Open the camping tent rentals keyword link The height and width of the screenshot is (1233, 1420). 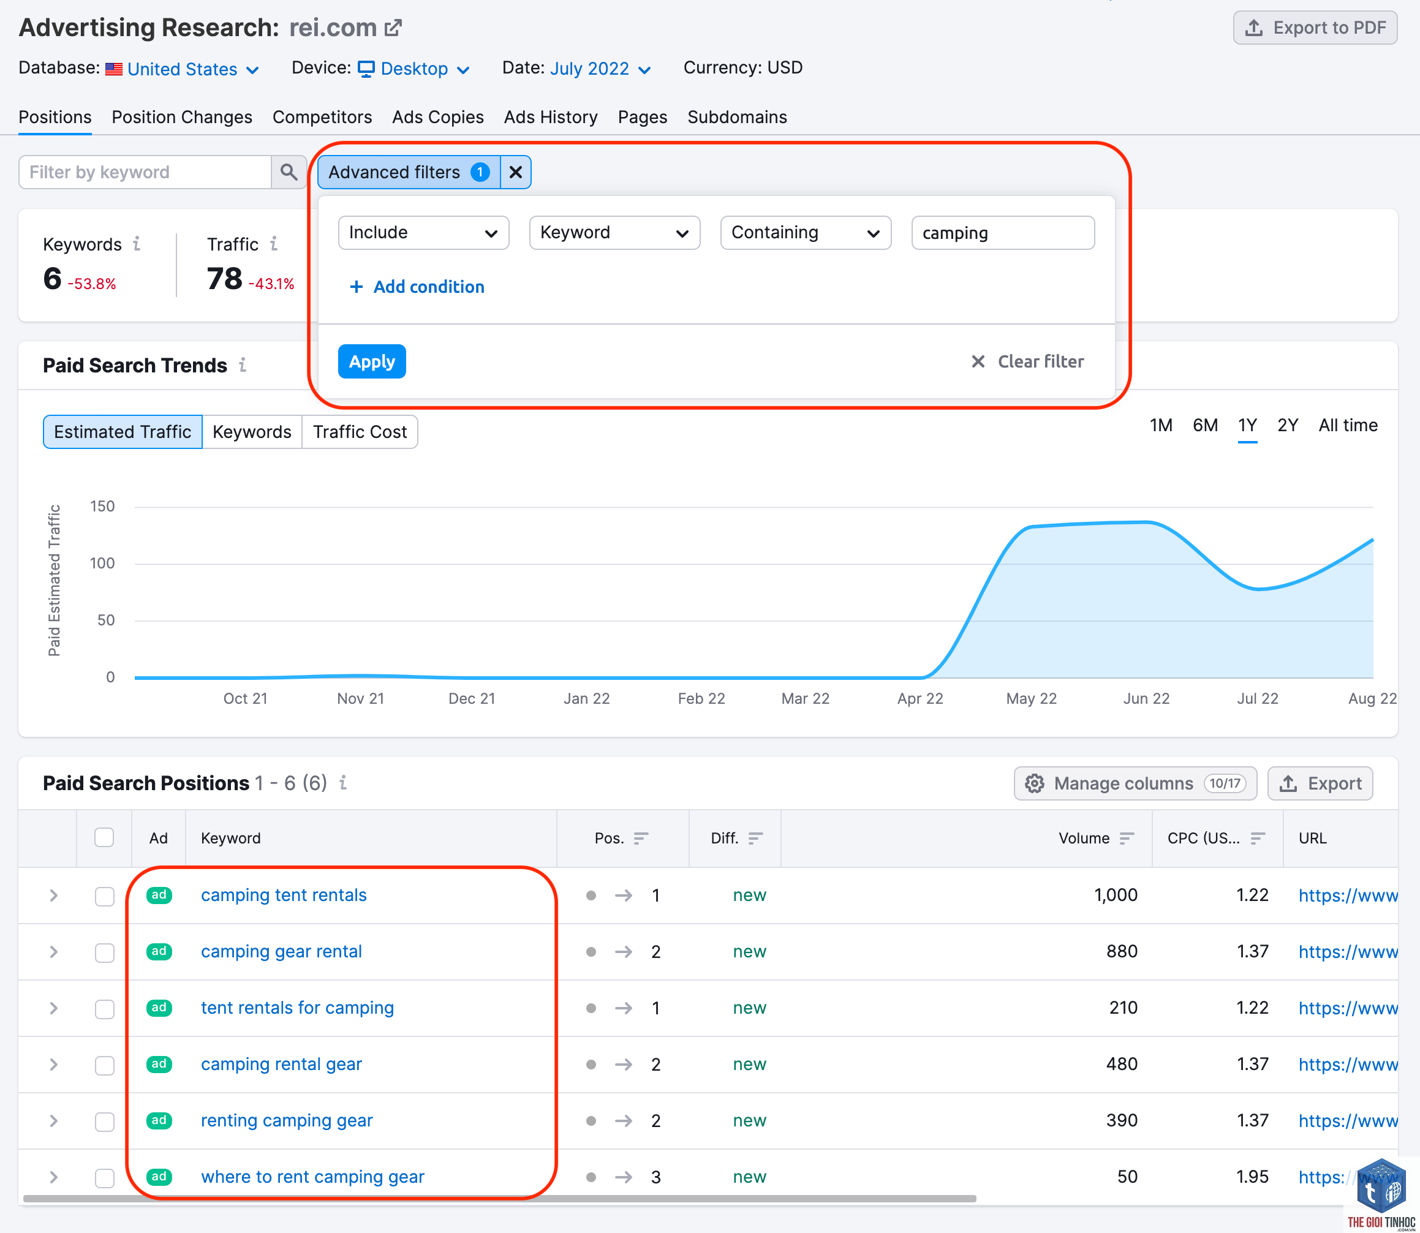[x=284, y=895]
